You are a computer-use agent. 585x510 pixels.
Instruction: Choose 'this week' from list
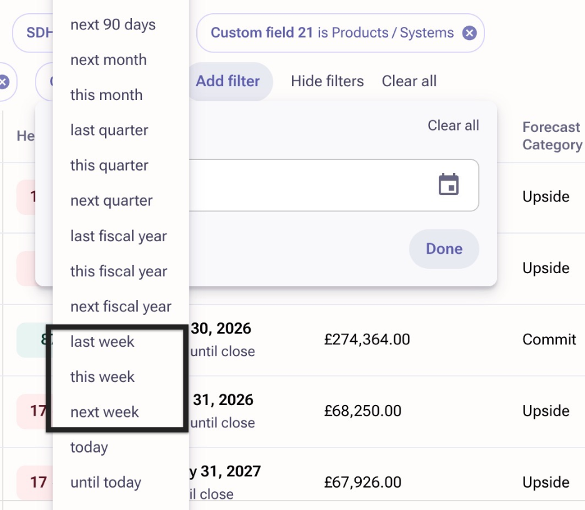tap(102, 377)
